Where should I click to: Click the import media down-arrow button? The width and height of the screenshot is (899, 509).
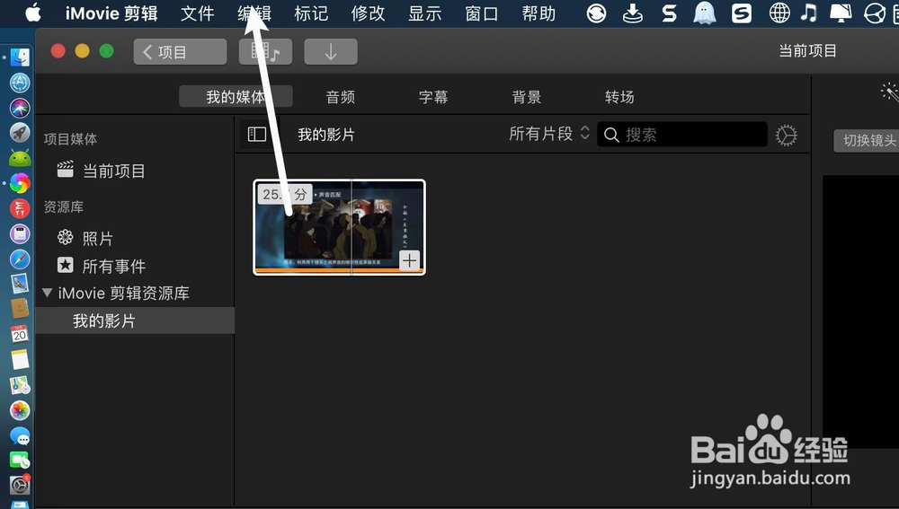click(331, 52)
